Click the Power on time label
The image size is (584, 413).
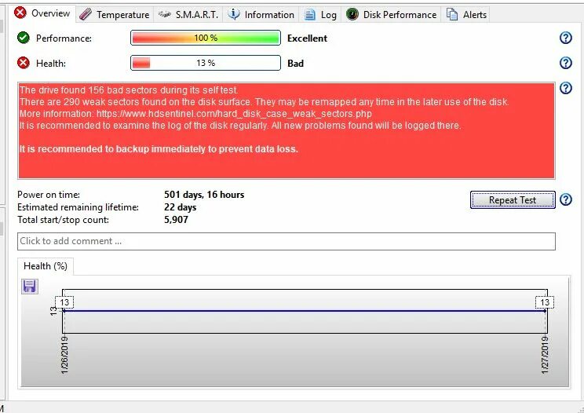(49, 195)
